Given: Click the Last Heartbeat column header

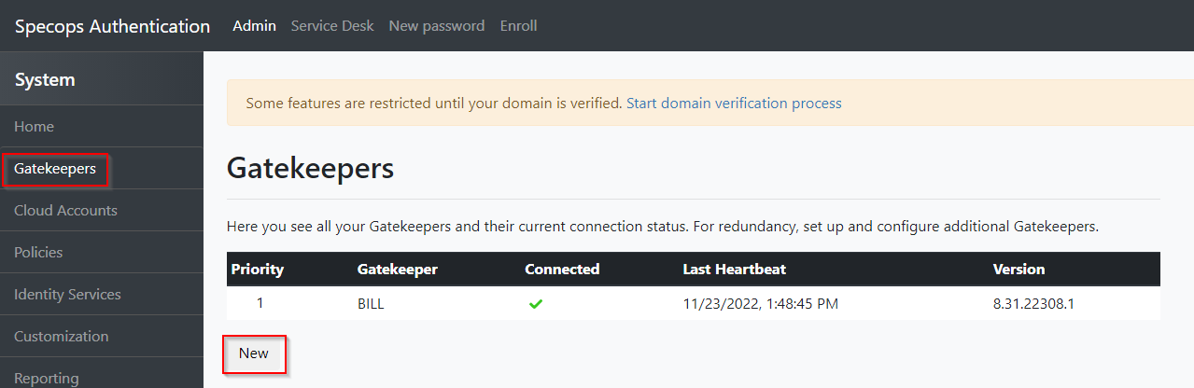Looking at the screenshot, I should tap(735, 269).
